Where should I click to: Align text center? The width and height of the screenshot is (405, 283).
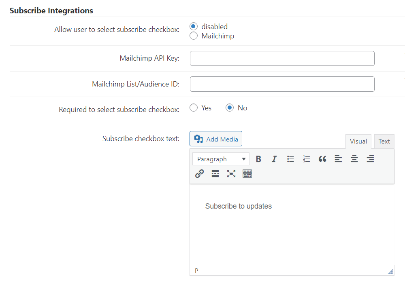click(x=354, y=159)
